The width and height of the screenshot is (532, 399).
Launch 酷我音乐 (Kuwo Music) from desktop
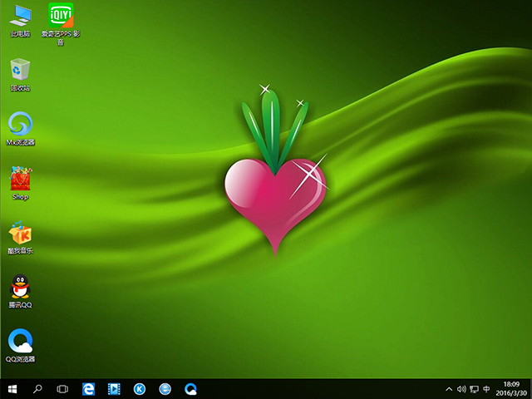click(x=21, y=235)
